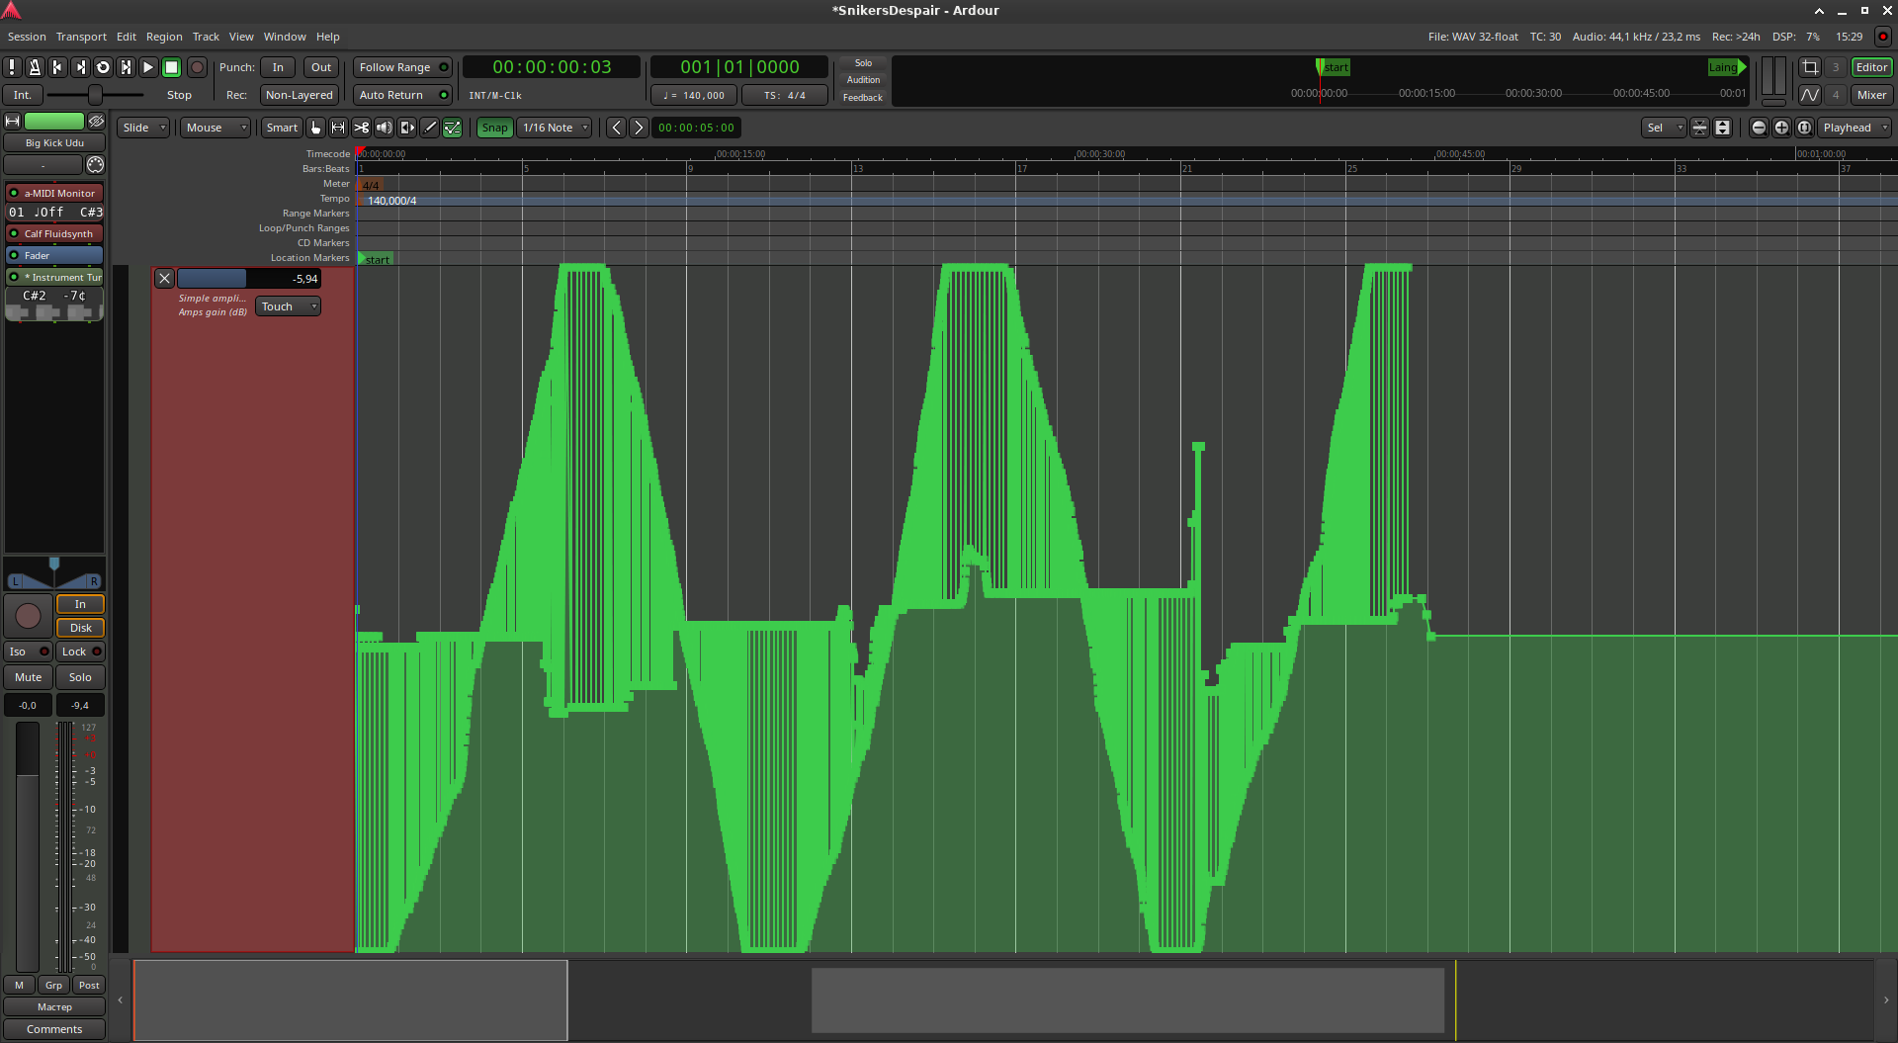
Task: Select the Draw pencil tool
Action: point(429,128)
